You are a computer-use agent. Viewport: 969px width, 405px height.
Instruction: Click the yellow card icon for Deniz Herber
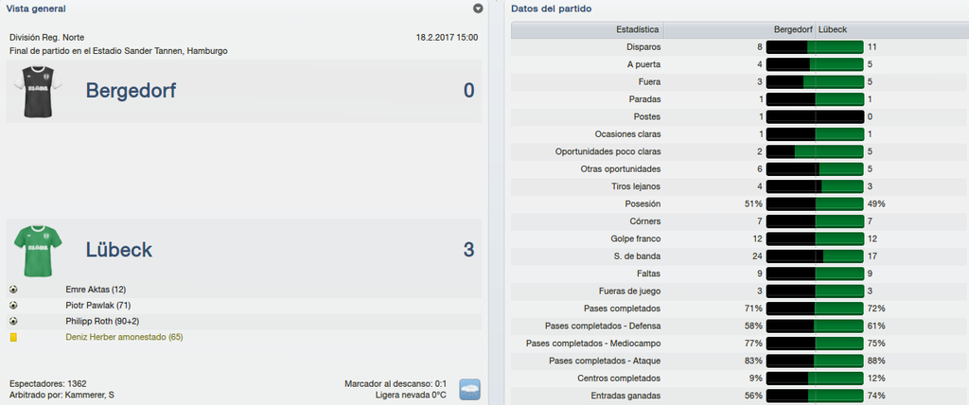coord(13,338)
